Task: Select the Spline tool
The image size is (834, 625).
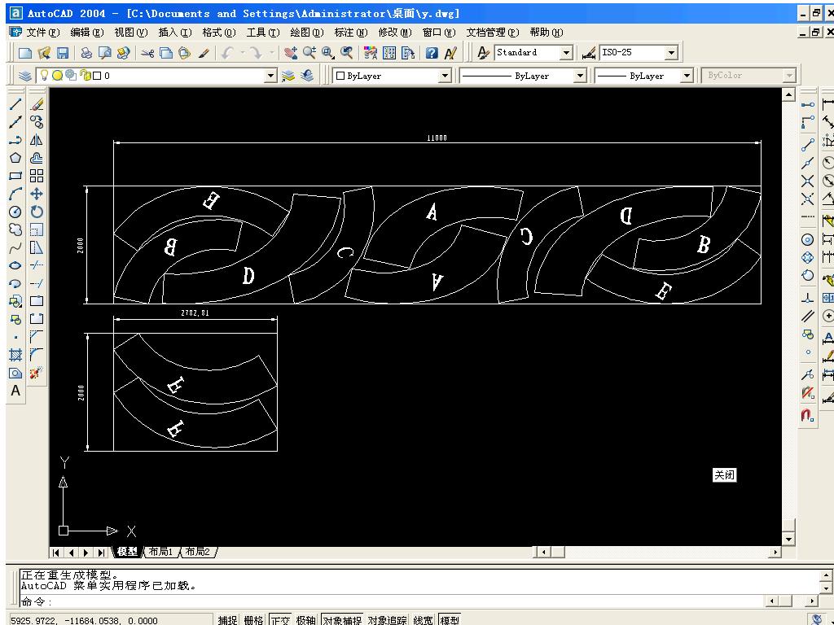Action: pos(15,247)
